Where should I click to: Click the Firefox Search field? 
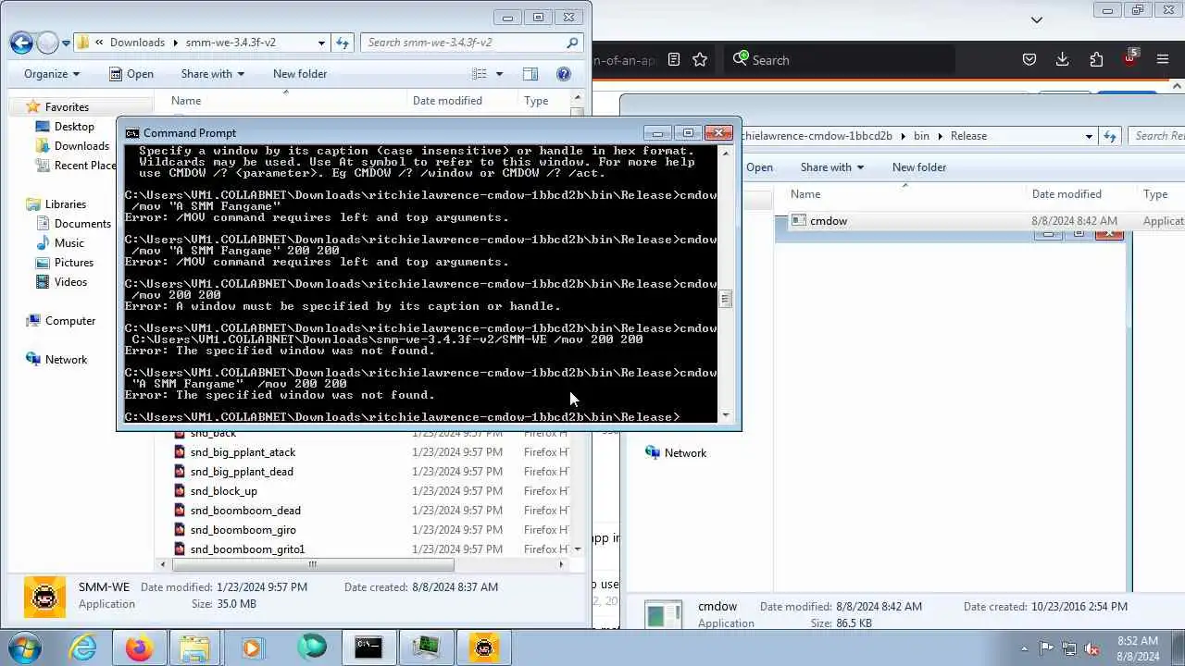click(838, 60)
